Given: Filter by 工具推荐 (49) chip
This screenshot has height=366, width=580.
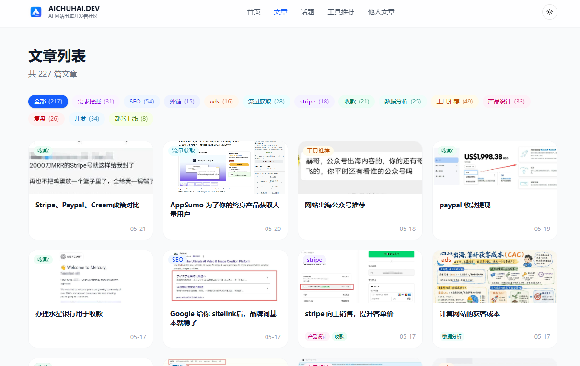Looking at the screenshot, I should click(454, 101).
